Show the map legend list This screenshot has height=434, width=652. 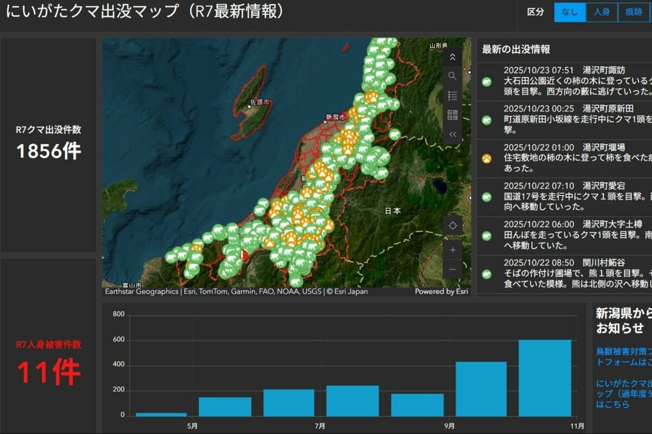point(452,95)
